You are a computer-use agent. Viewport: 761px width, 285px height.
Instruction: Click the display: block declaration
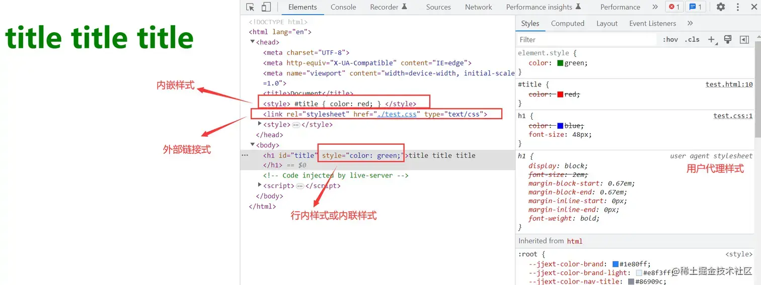[558, 166]
